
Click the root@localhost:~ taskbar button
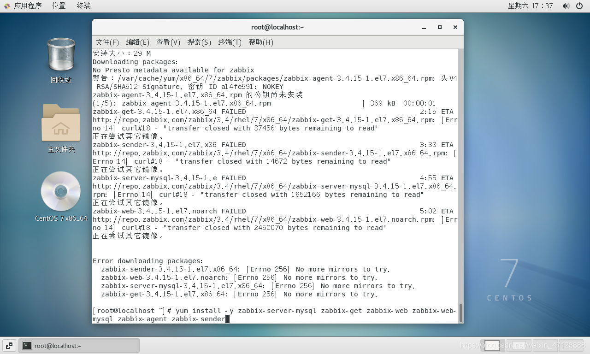pos(79,345)
